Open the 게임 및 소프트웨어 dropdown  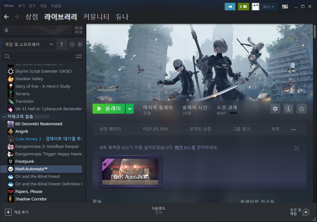(29, 44)
